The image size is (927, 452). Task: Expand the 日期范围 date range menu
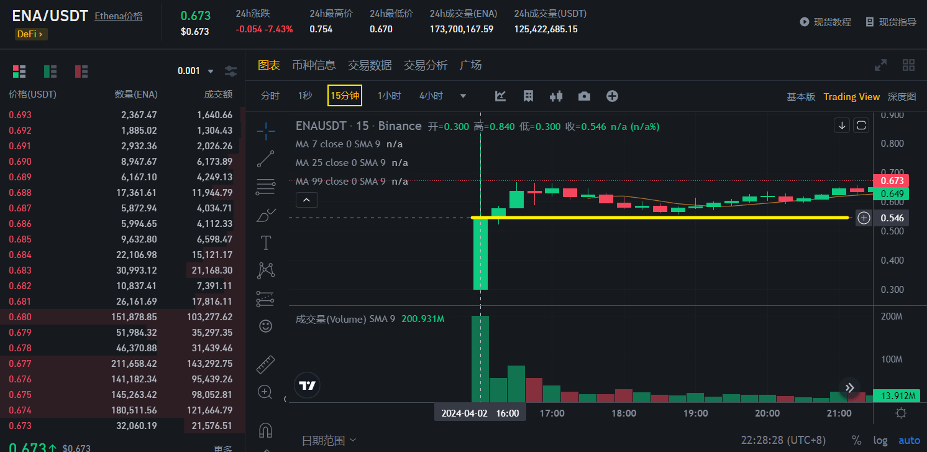[329, 440]
